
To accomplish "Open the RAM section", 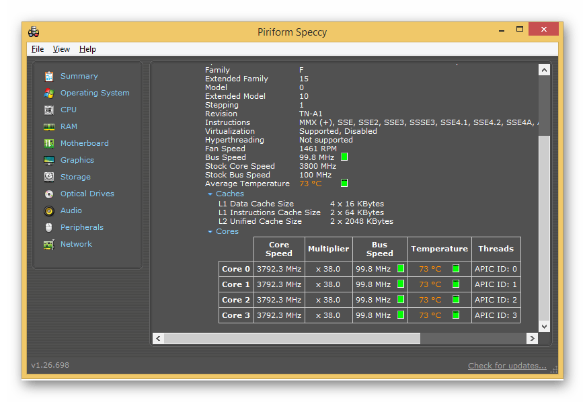I will tap(69, 126).
